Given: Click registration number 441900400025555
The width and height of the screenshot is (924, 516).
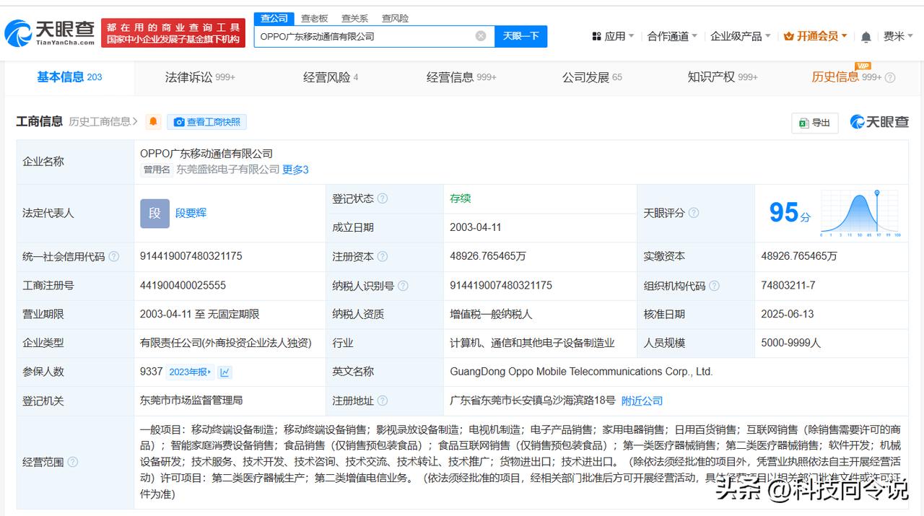Looking at the screenshot, I should 183,285.
